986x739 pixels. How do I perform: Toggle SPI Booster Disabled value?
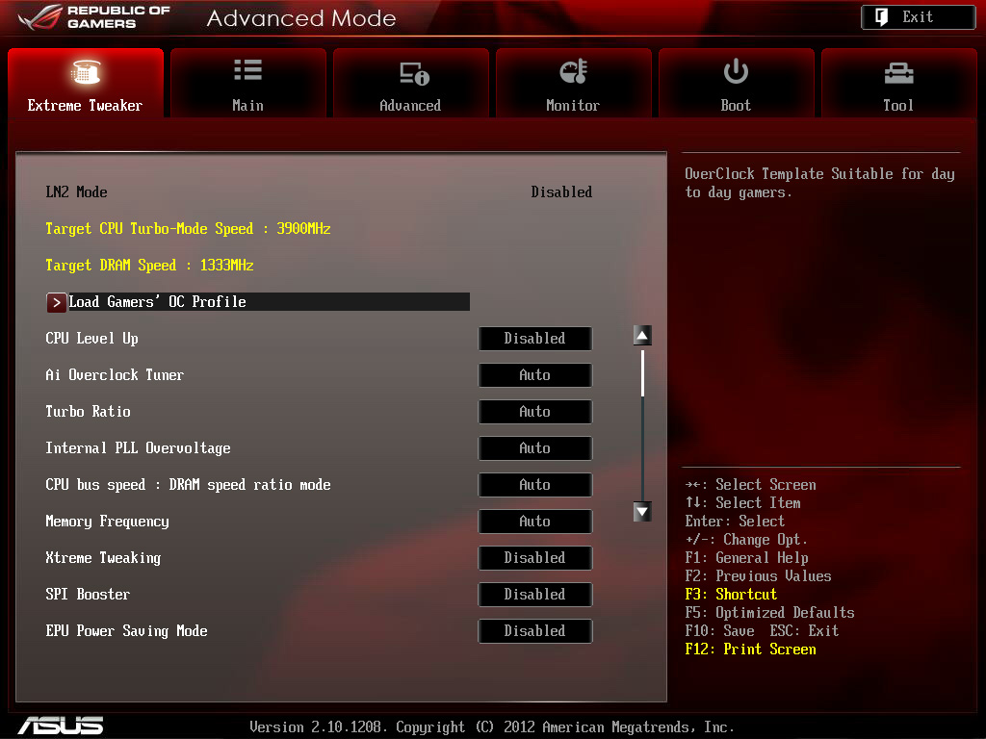(x=535, y=595)
